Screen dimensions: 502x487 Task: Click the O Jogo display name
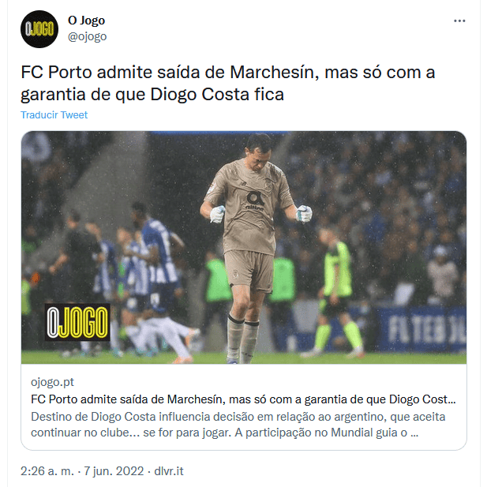point(87,21)
